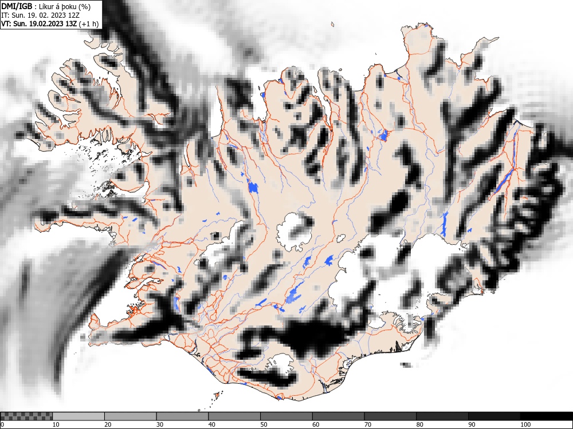
Task: Click the legend label '20'
Action: (108, 424)
